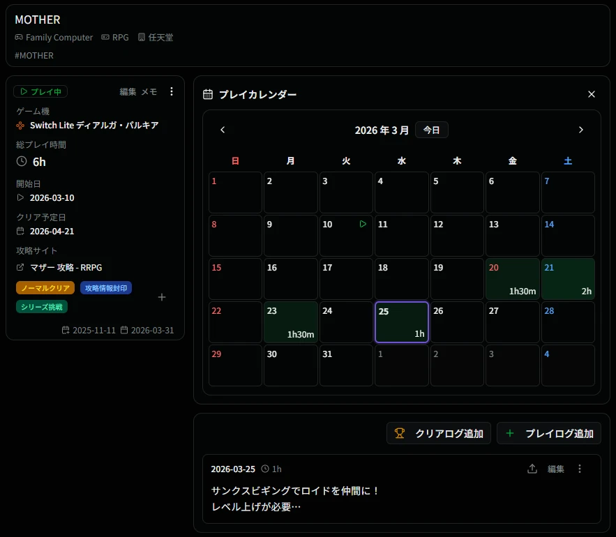Click the green play start marker on March 10
The width and height of the screenshot is (616, 537).
pos(363,224)
